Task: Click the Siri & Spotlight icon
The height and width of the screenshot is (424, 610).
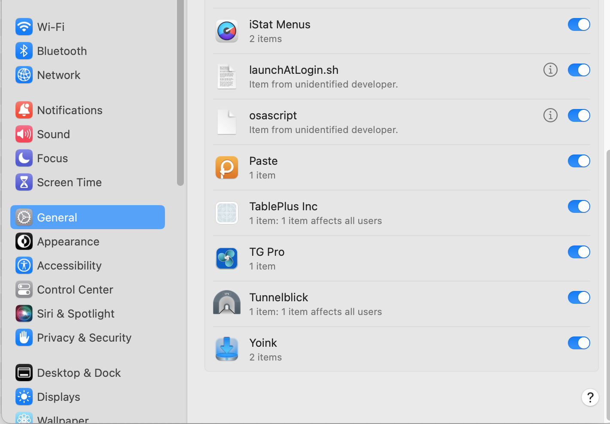Action: 24,313
